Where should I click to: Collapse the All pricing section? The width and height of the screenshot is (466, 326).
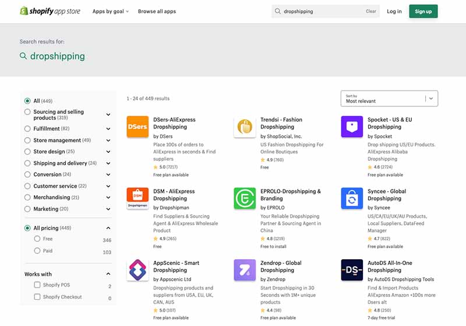click(108, 228)
